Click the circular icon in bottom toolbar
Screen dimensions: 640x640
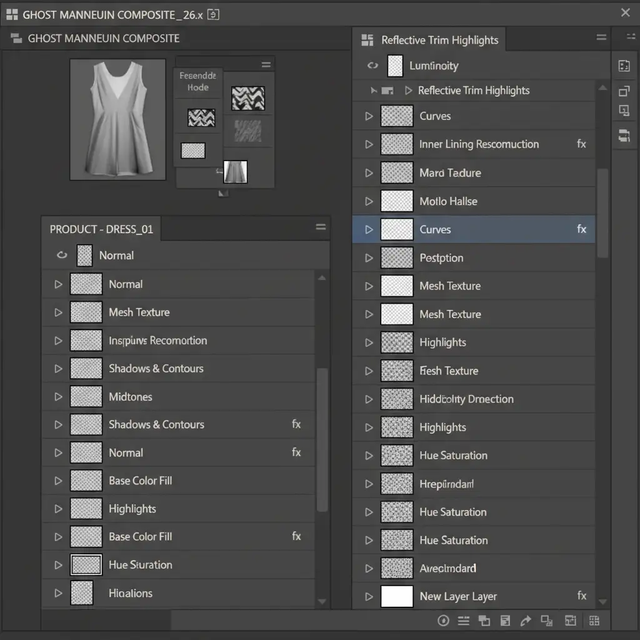pyautogui.click(x=444, y=621)
